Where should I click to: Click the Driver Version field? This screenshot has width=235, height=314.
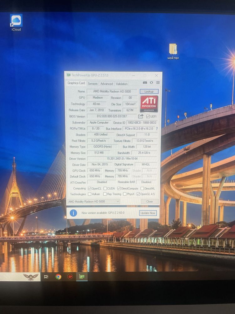coord(122,159)
